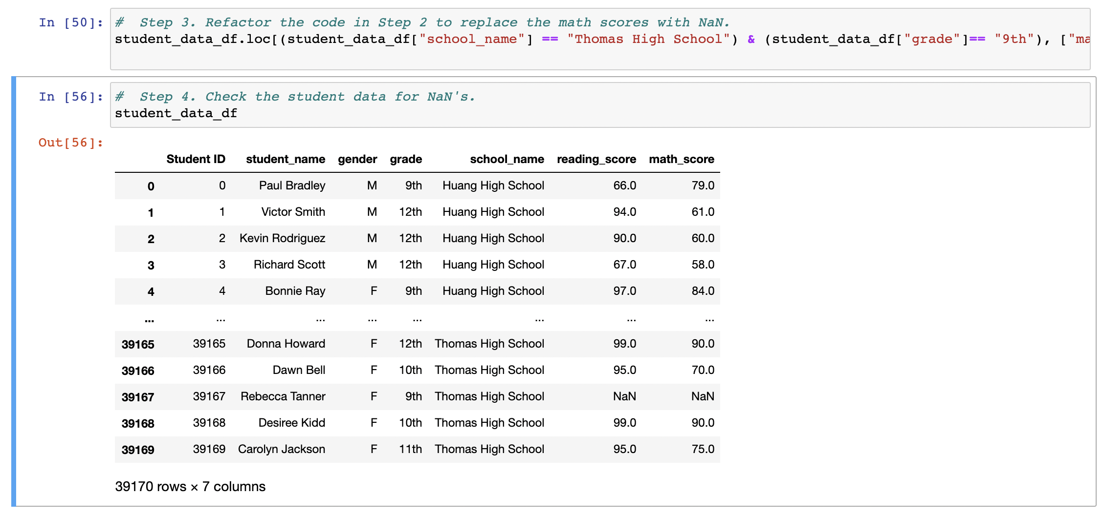Click the gender column header
The width and height of the screenshot is (1103, 516).
pos(357,159)
